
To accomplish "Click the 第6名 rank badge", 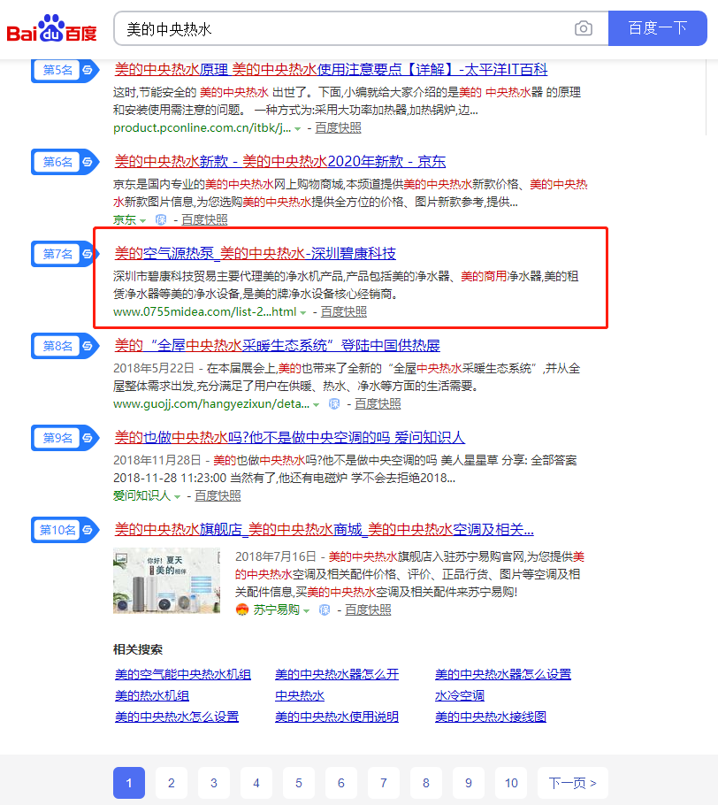I will pyautogui.click(x=64, y=162).
